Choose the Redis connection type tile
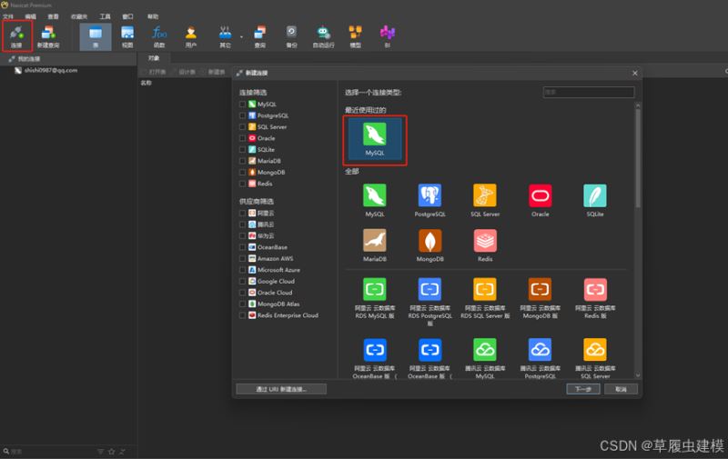This screenshot has height=459, width=728. click(485, 245)
